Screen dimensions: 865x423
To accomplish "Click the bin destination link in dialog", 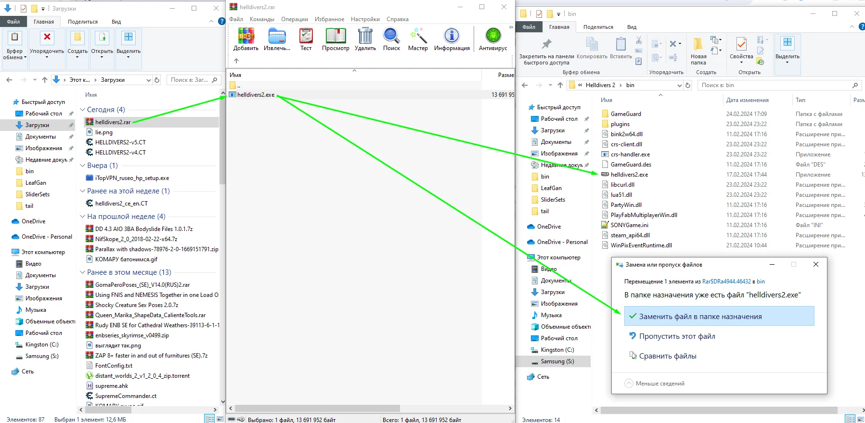I will tap(761, 282).
